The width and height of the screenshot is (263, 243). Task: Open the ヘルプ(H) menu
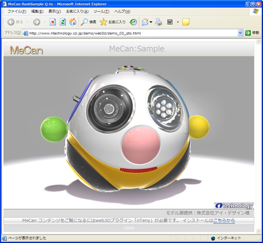point(122,11)
